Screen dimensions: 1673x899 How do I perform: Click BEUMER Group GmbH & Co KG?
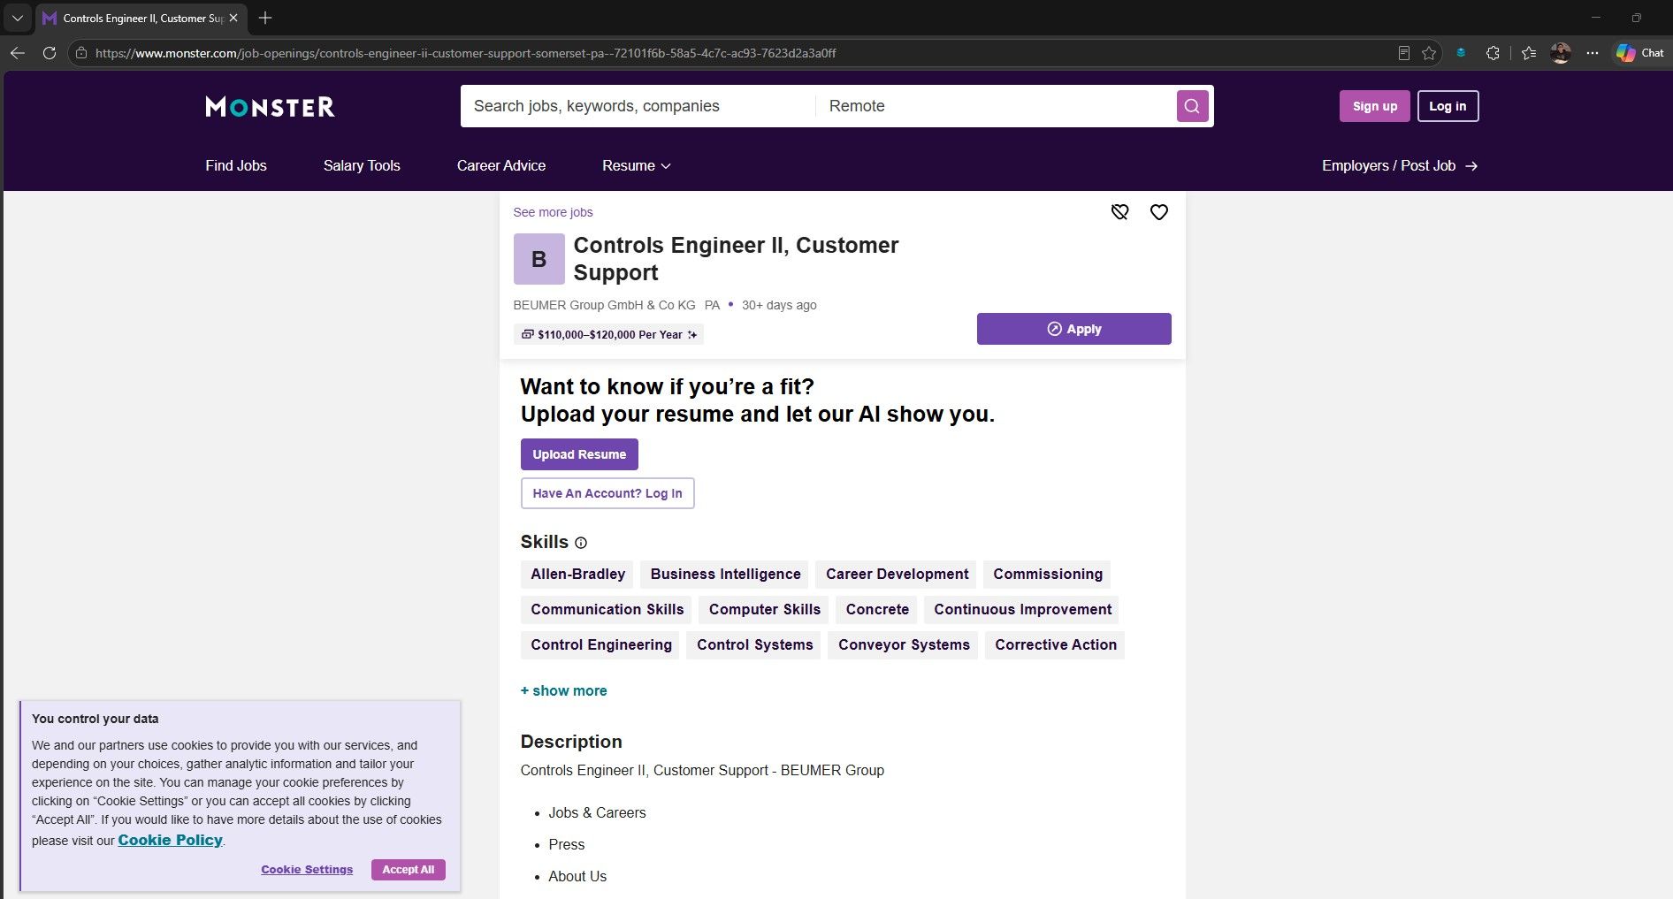pos(604,305)
